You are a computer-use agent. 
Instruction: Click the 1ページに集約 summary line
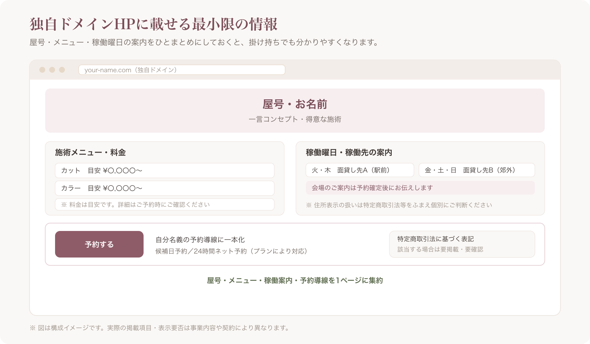tap(295, 280)
